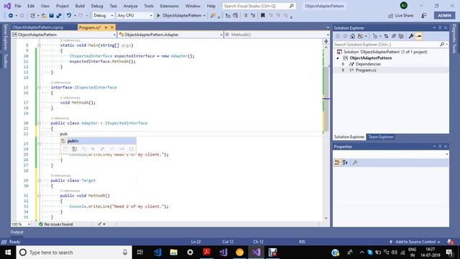Click the AJ user account avatar
Viewport: 460px width, 259px height.
(x=404, y=5)
